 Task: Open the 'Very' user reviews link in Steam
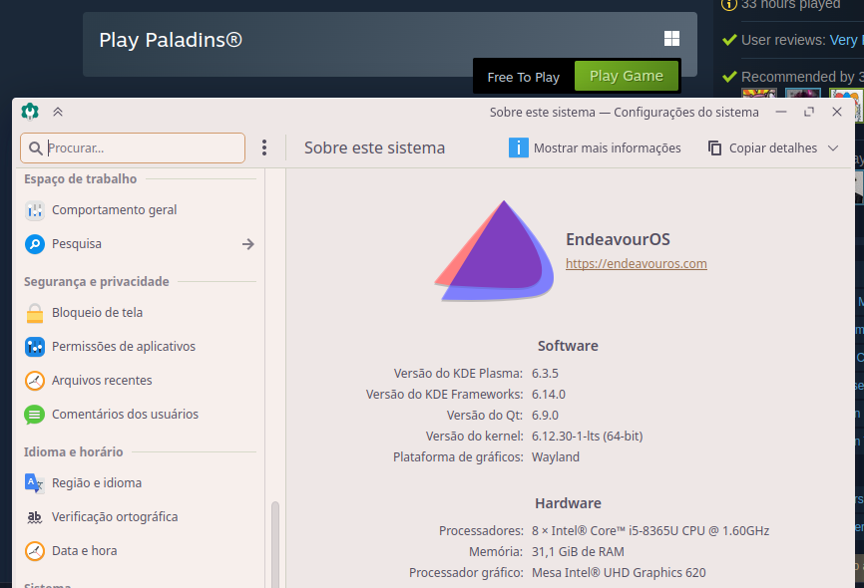click(846, 40)
